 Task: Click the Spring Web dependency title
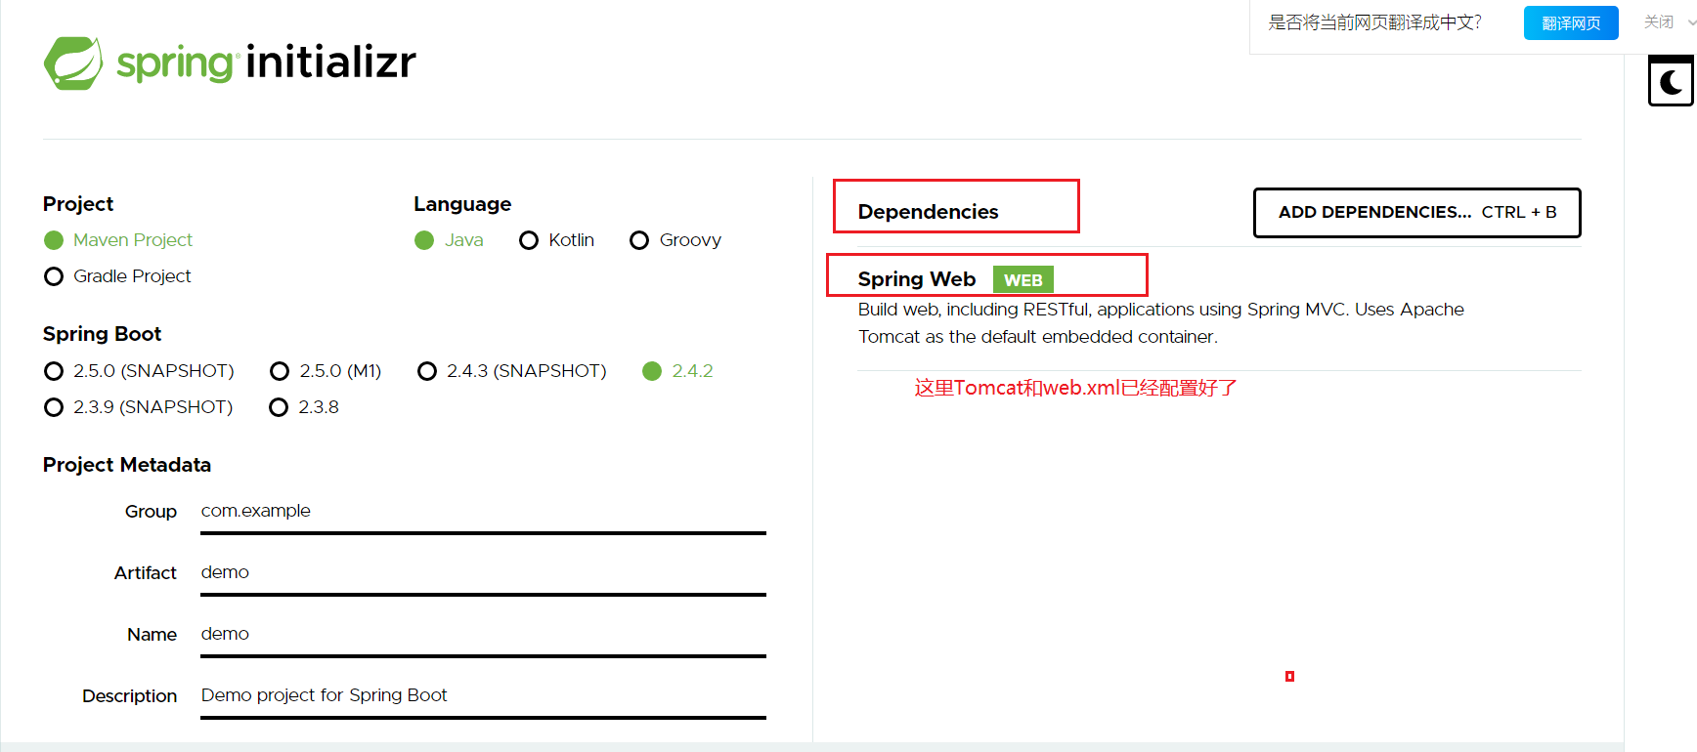917,279
